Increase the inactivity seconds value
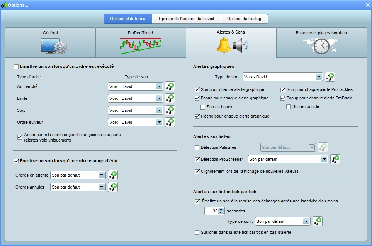This screenshot has height=246, width=372. [x=221, y=209]
